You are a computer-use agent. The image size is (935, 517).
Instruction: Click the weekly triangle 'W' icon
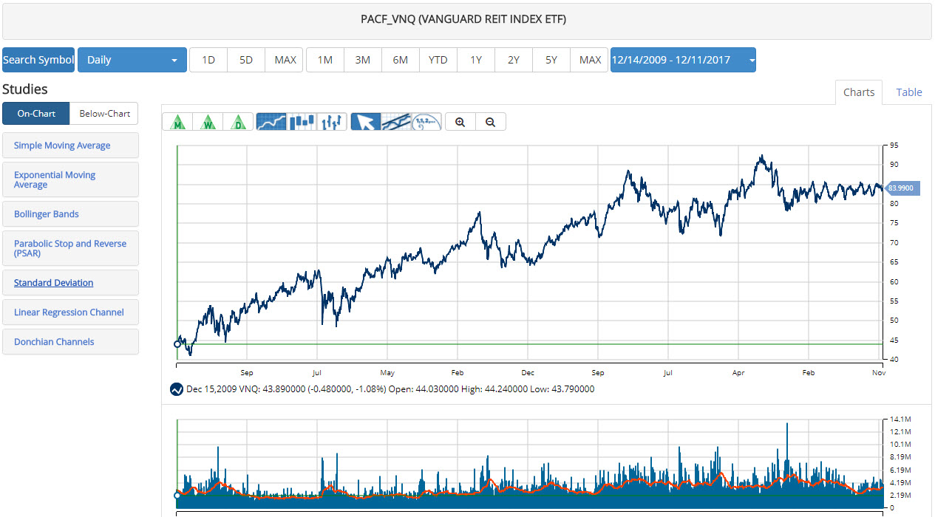[x=208, y=122]
